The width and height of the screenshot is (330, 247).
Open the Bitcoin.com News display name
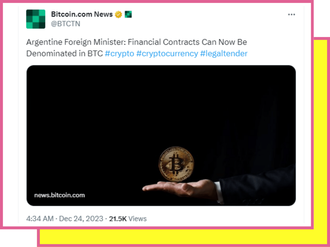tap(82, 14)
